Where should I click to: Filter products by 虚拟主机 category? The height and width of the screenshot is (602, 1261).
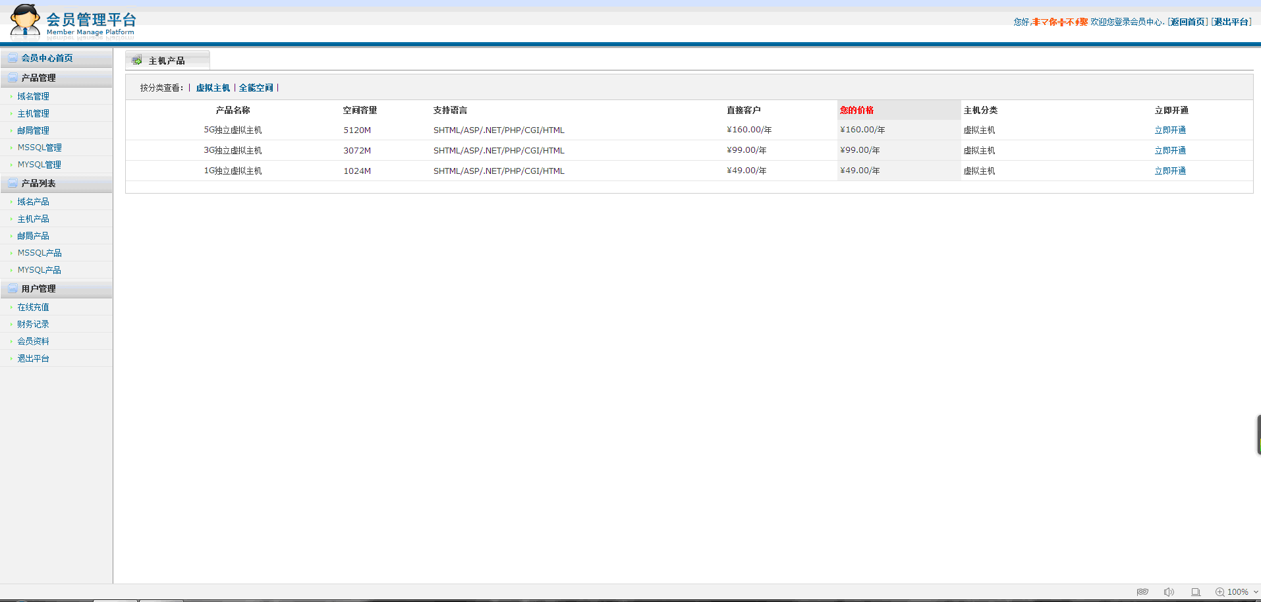point(213,88)
